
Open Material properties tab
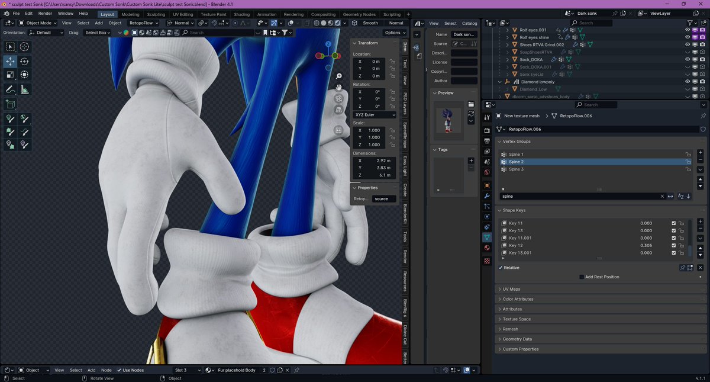coord(487,248)
